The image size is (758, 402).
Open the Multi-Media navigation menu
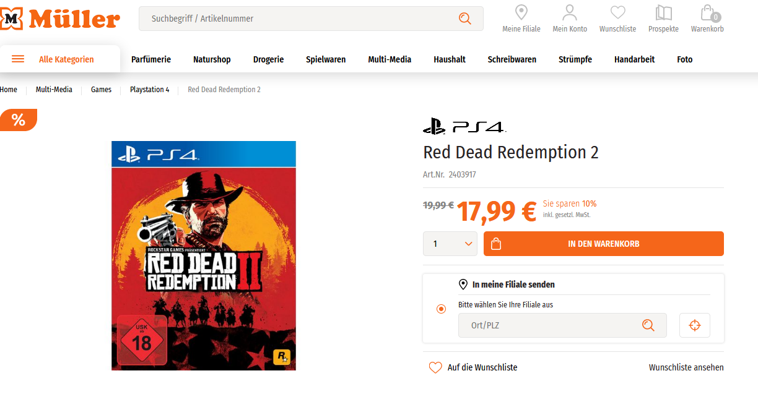tap(390, 59)
